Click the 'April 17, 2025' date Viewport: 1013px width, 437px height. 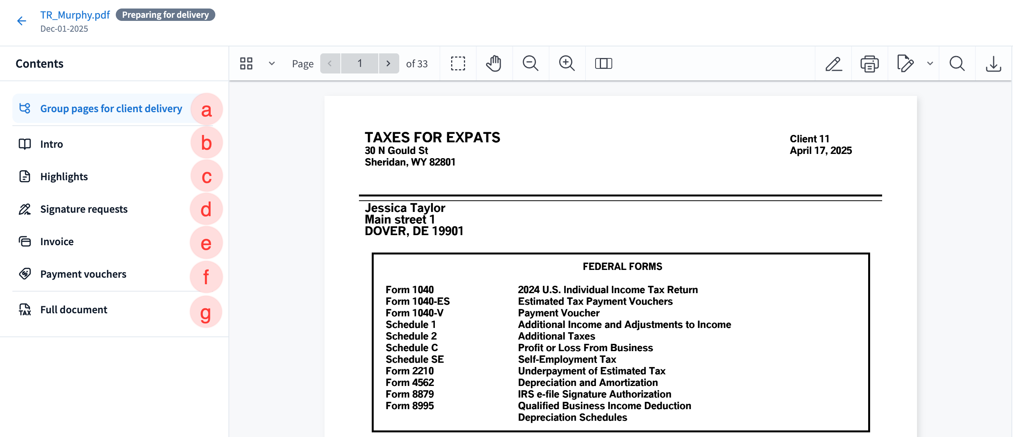821,151
